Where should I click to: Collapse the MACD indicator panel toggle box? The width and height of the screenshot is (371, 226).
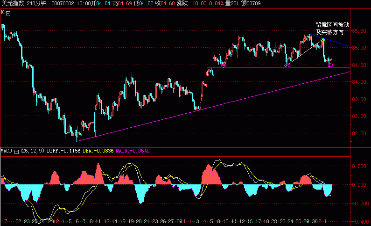(x=16, y=152)
